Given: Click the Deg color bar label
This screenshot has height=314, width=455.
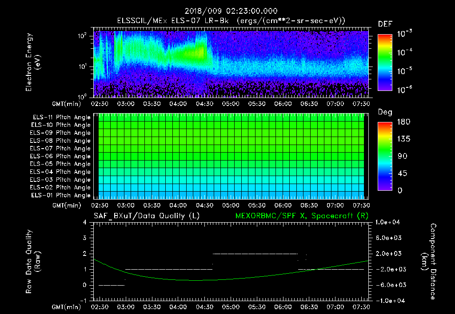Looking at the screenshot, I should click(385, 112).
